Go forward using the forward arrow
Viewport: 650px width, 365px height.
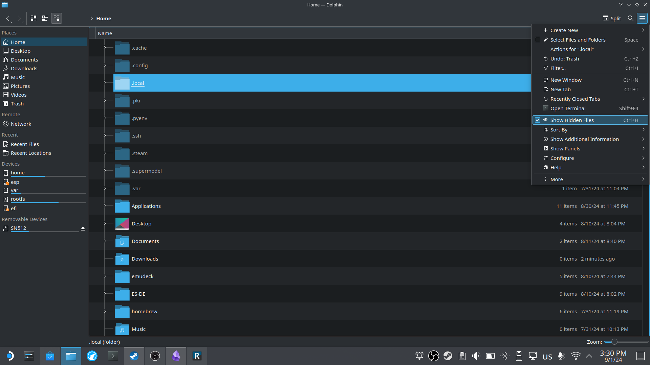tap(19, 18)
